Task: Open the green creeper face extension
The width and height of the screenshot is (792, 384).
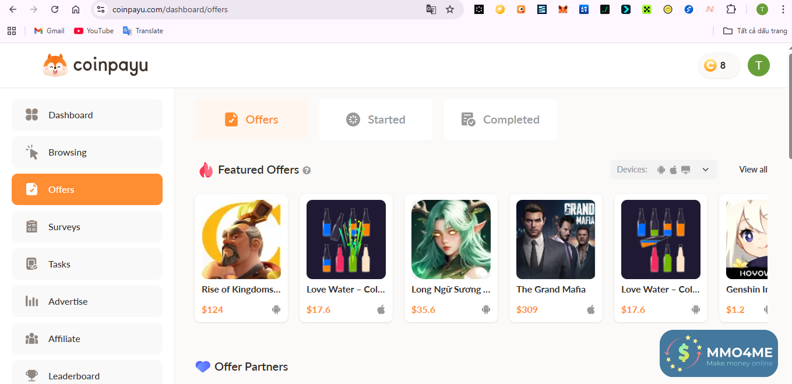Action: coord(647,9)
